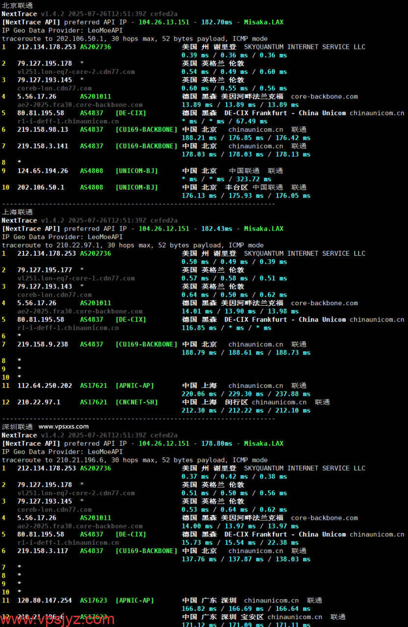Click the 上海联通 section heading
Viewport: 408px width, 627px height.
coord(17,212)
